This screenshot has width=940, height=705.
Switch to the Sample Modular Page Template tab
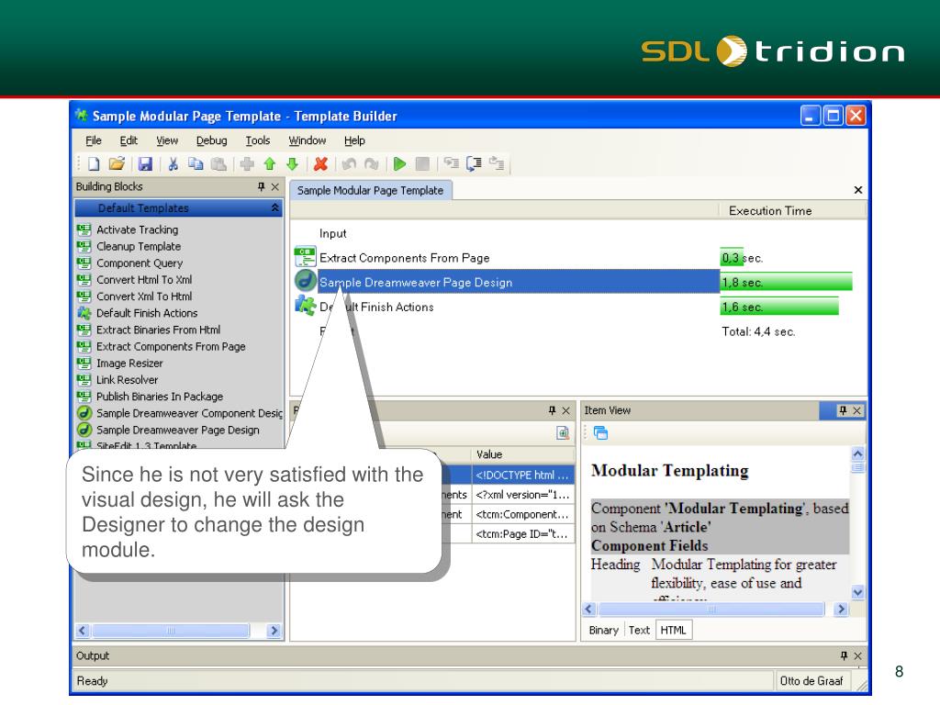(371, 191)
